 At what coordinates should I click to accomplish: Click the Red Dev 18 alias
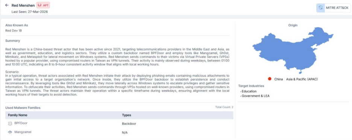(x=14, y=30)
